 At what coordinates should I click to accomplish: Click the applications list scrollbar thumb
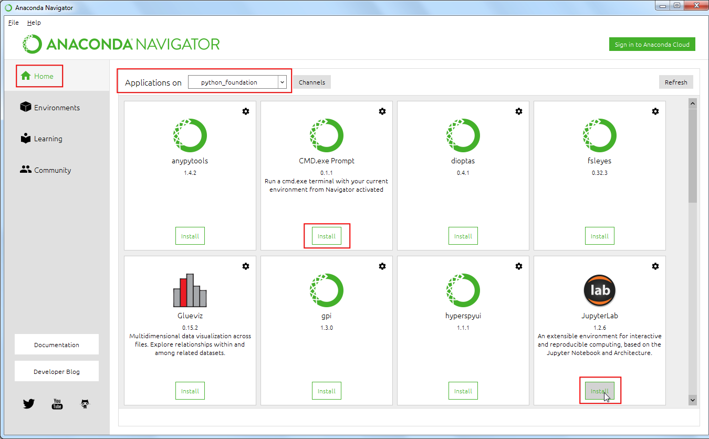coord(692,156)
